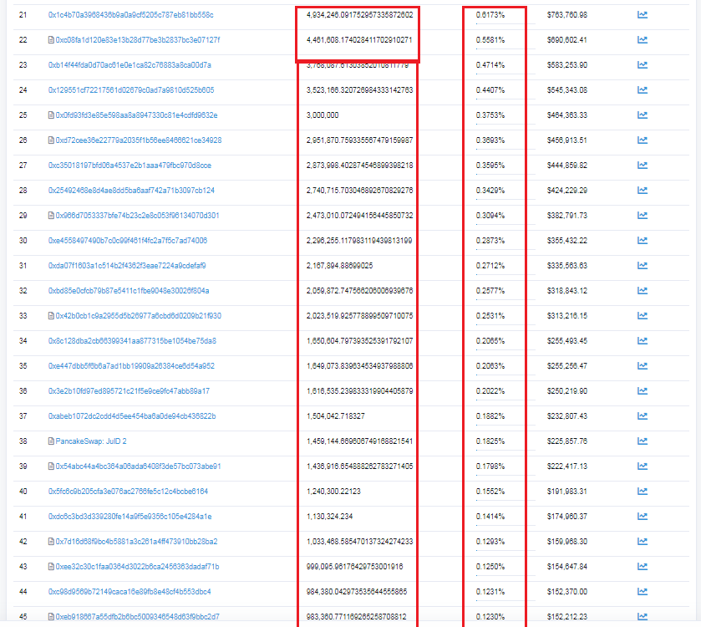Visit address 0xc35018197bfd06a4 at rank 27
The image size is (701, 627).
[x=130, y=166]
